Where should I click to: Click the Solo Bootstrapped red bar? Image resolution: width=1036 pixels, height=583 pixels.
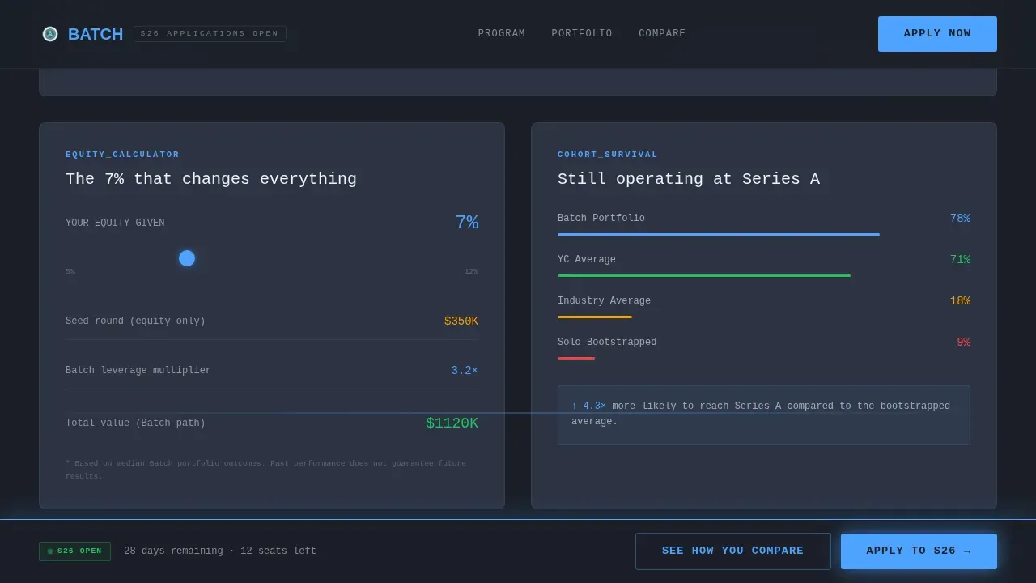(576, 359)
